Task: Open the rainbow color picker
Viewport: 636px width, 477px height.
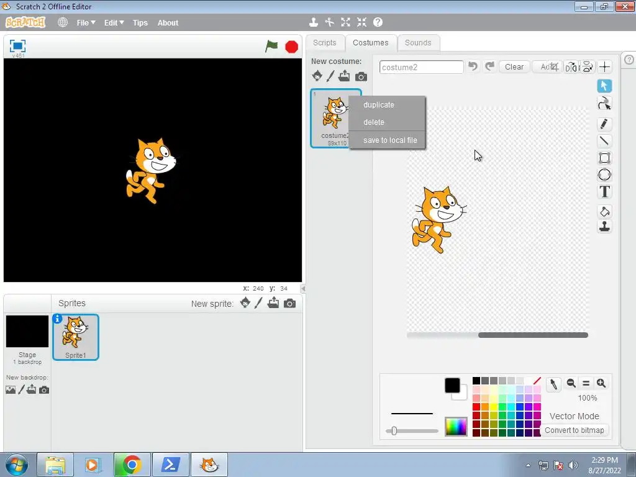Action: 456,427
